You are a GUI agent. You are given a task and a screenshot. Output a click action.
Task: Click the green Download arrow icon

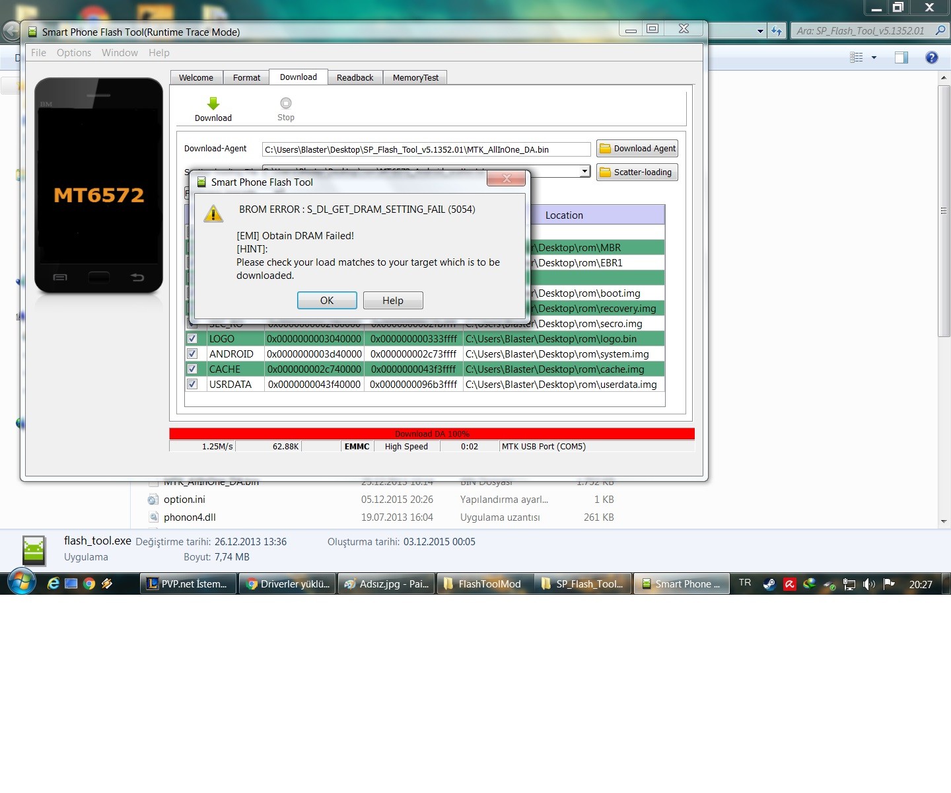(213, 104)
